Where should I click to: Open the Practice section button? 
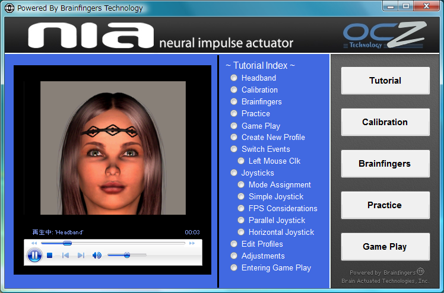tap(385, 205)
